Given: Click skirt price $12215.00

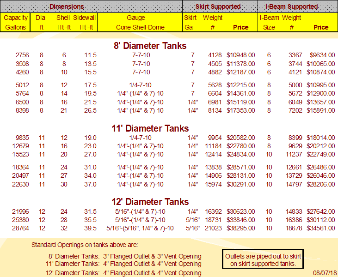Looking at the screenshot, I should point(241,85).
